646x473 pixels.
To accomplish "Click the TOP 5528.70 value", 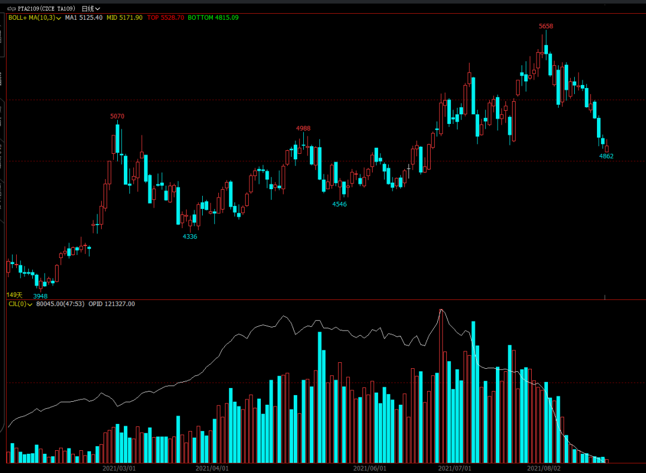I will tap(166, 18).
